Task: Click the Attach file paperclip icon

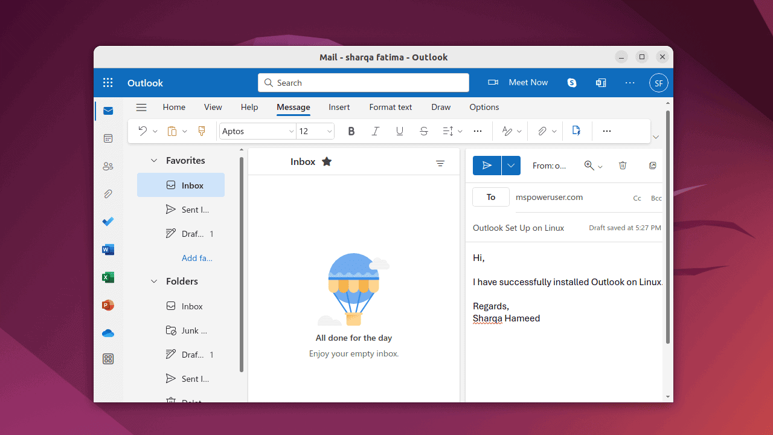Action: [542, 131]
